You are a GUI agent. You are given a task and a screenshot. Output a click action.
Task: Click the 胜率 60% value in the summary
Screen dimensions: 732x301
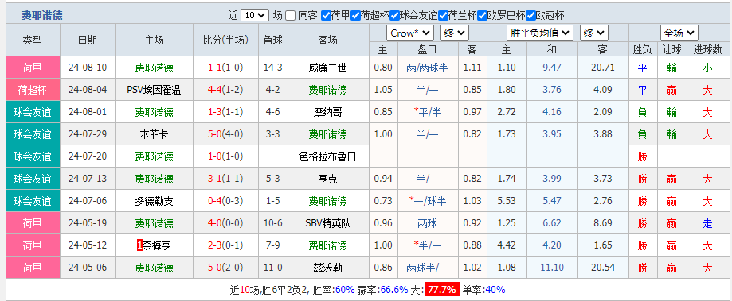(345, 290)
